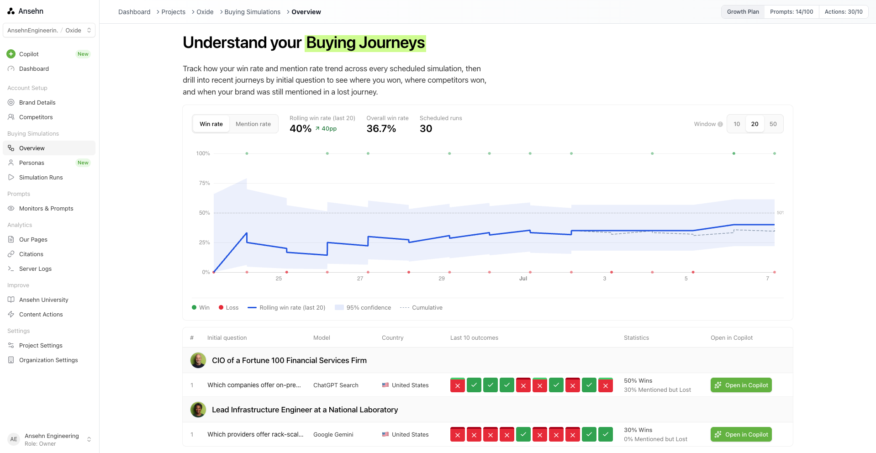Viewport: 876px width, 453px height.
Task: Toggle Rolling win rate legend item
Action: point(286,307)
